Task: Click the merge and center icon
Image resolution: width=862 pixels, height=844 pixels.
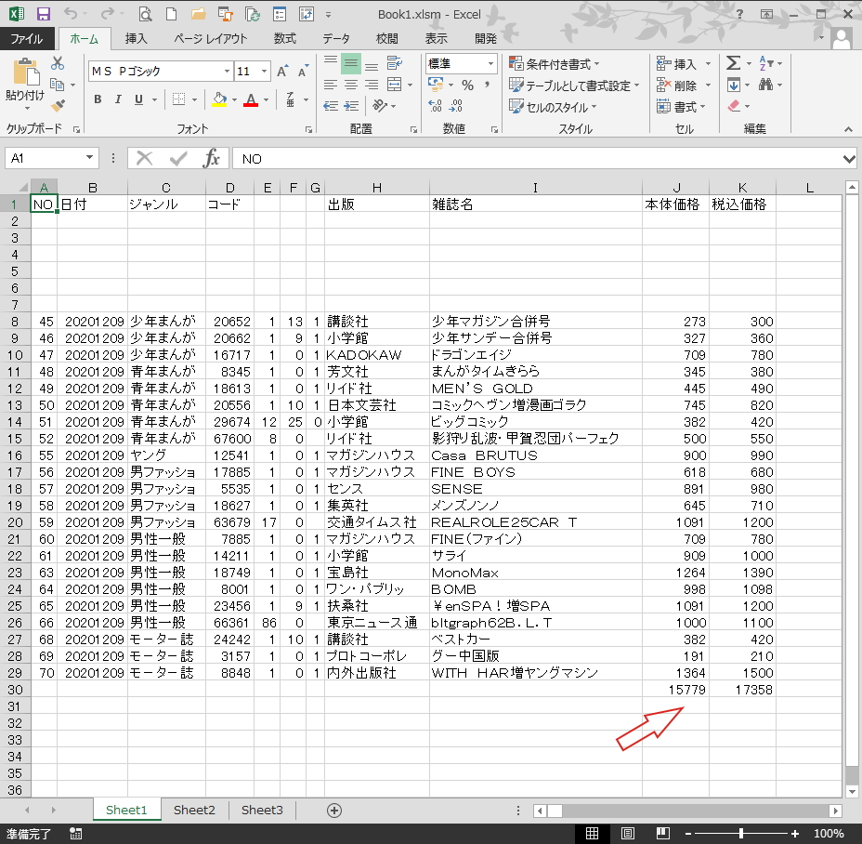Action: pos(394,85)
